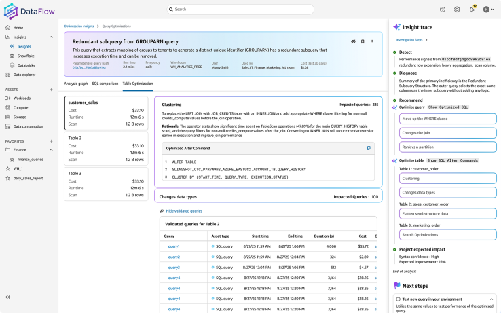
Task: Select the Table 3 card
Action: (106, 184)
